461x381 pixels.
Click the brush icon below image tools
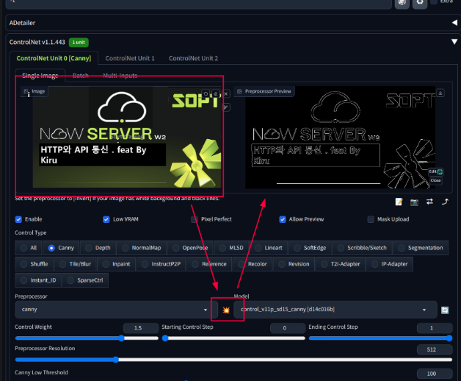coord(226,107)
